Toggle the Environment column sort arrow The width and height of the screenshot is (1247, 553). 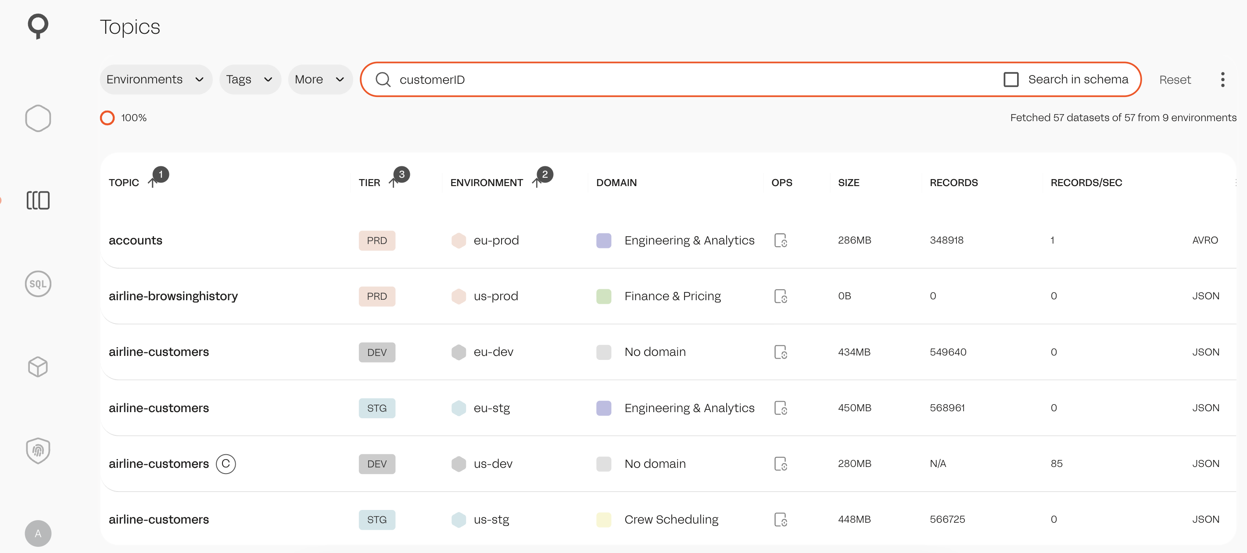point(536,183)
